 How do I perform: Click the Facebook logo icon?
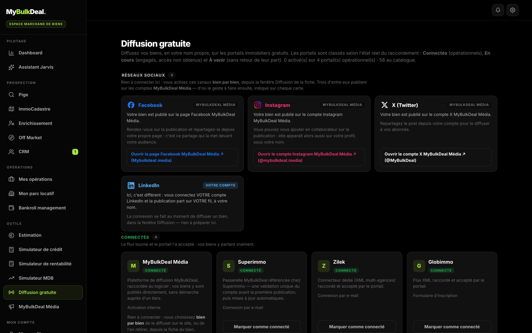tap(131, 105)
